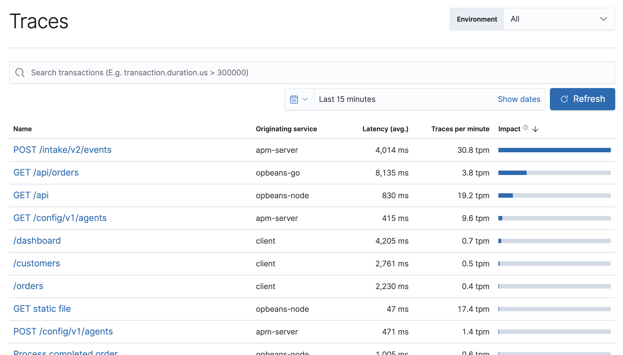
Task: Open the GET /config/v1/agents trace
Action: pos(60,218)
